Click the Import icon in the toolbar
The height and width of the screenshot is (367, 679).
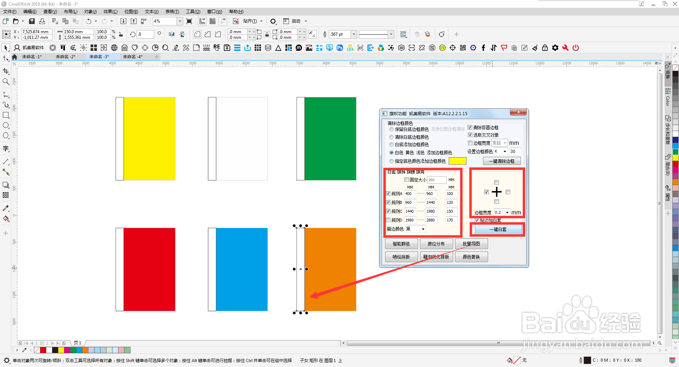(x=123, y=21)
